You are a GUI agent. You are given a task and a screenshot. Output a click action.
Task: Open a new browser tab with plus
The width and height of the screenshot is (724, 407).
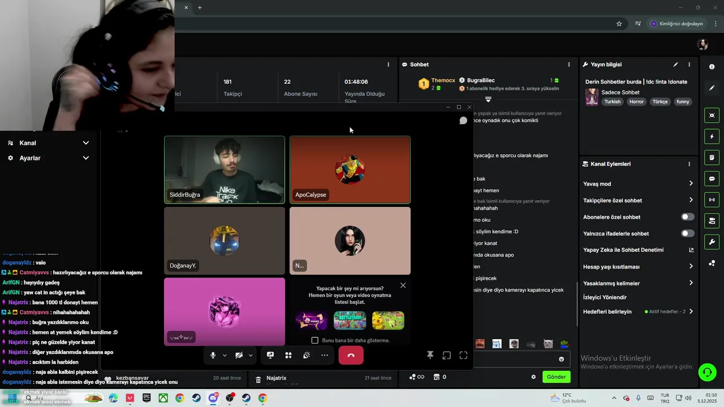tap(200, 7)
